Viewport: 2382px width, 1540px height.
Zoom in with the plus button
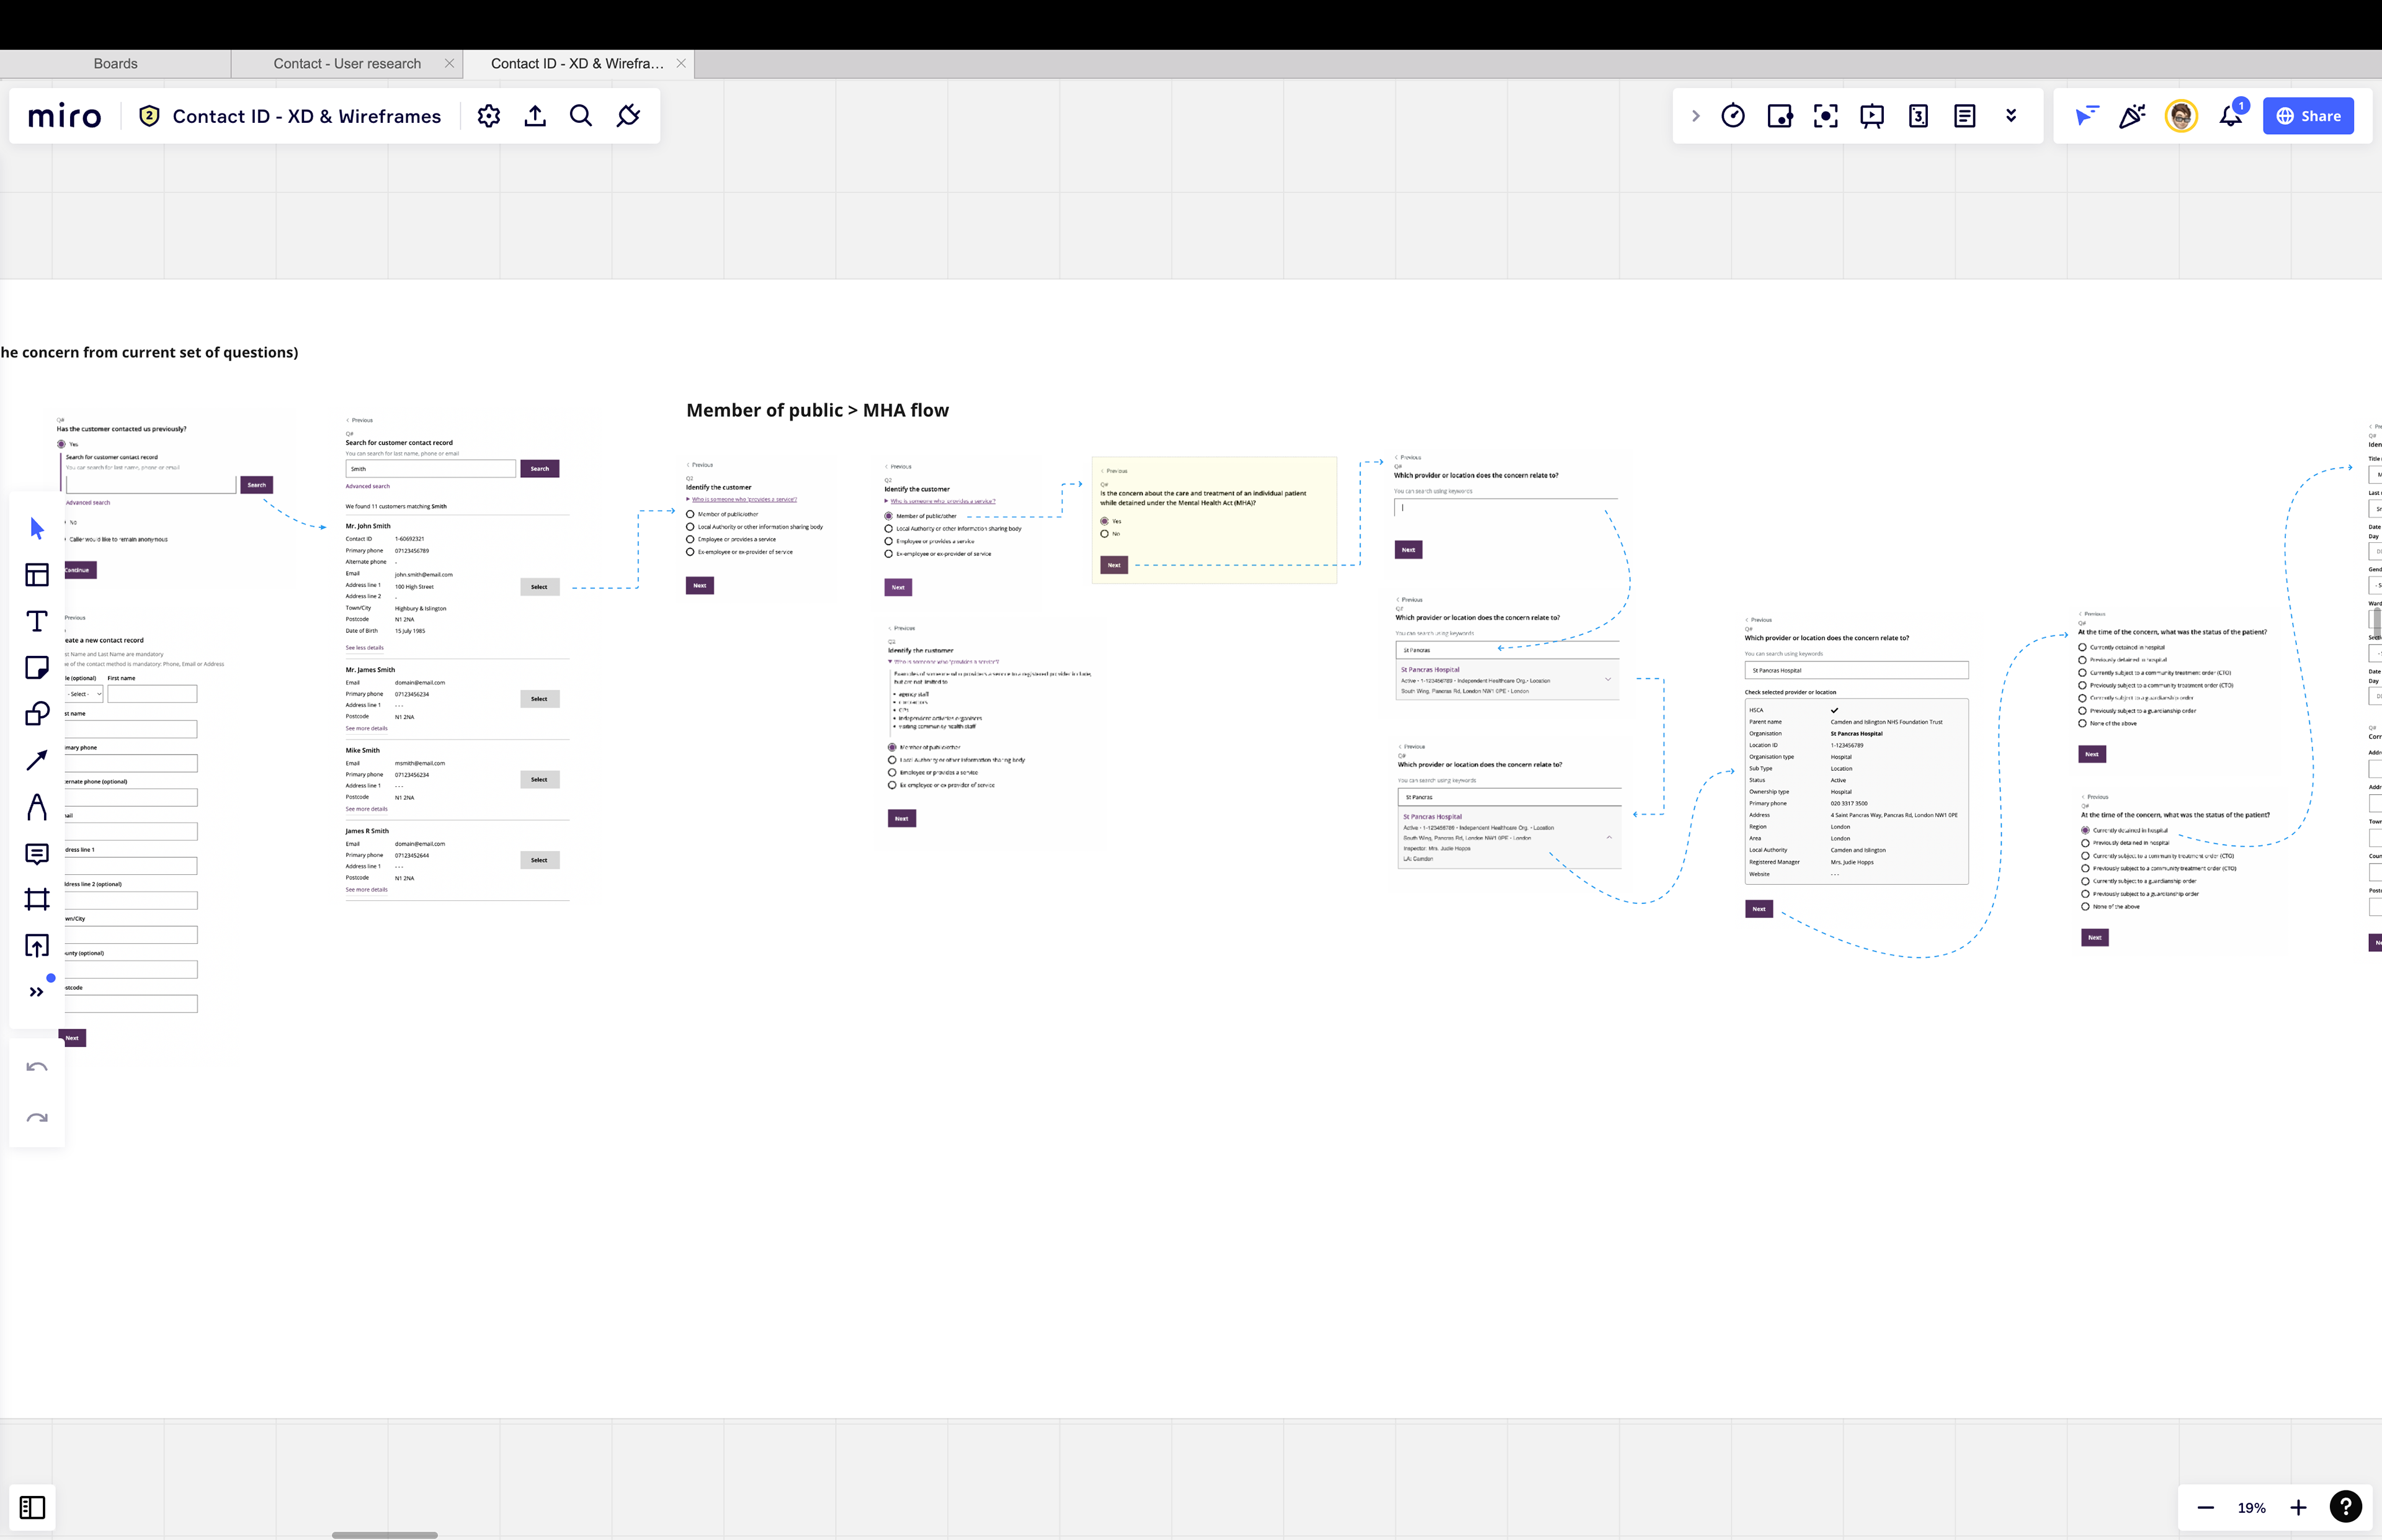[2298, 1507]
